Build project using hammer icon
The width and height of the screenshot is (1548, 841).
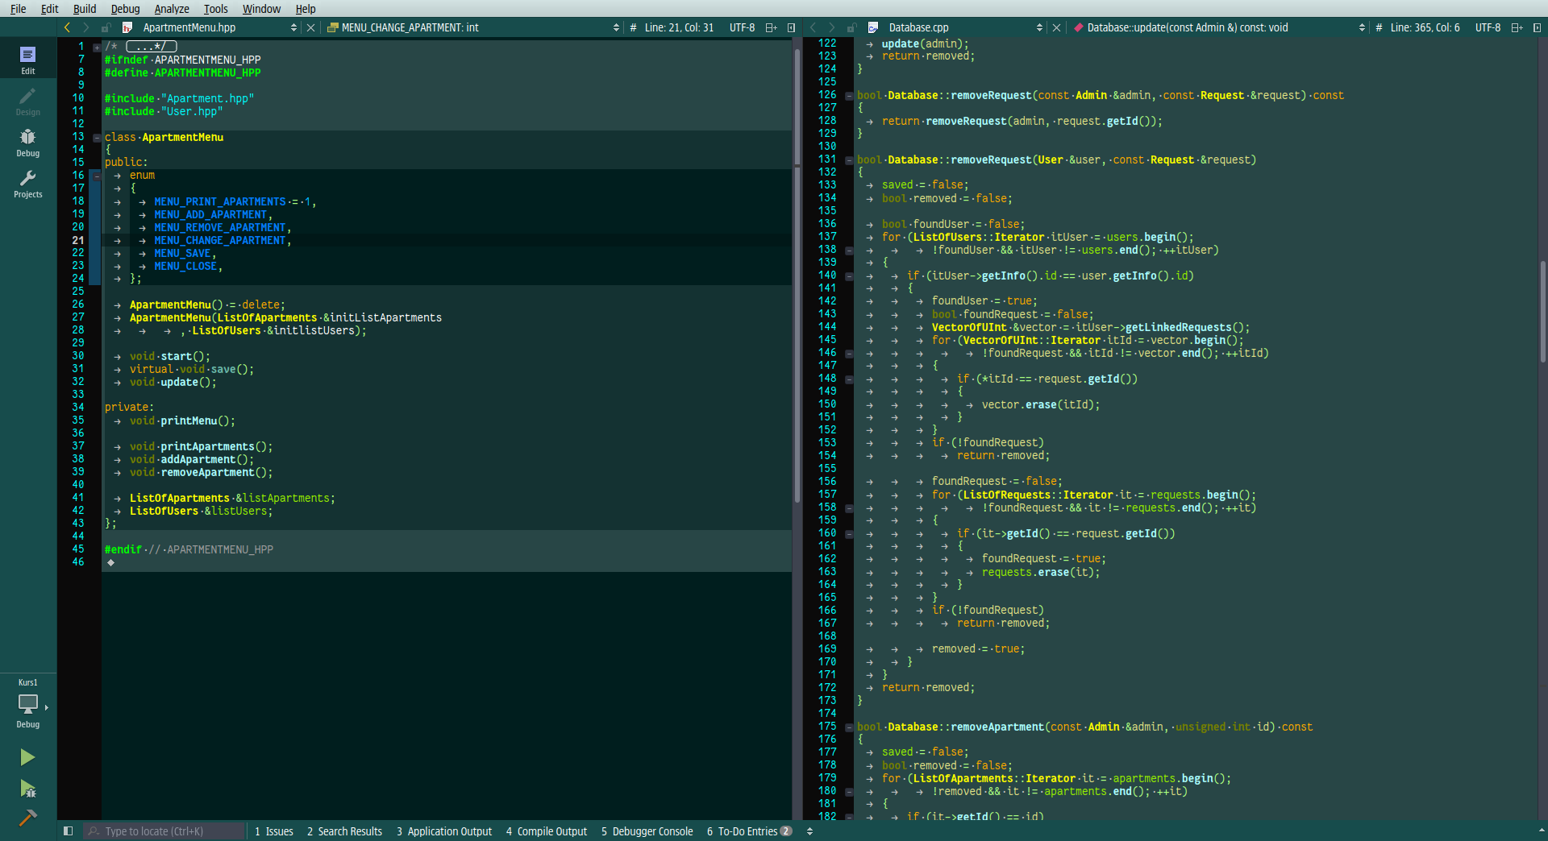[27, 818]
